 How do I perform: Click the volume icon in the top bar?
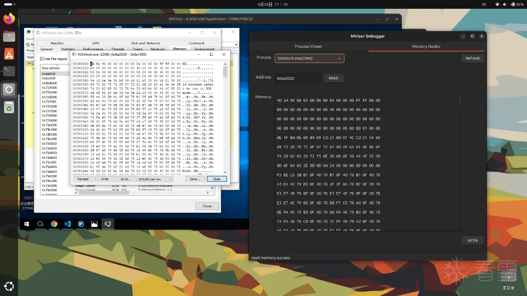click(505, 4)
